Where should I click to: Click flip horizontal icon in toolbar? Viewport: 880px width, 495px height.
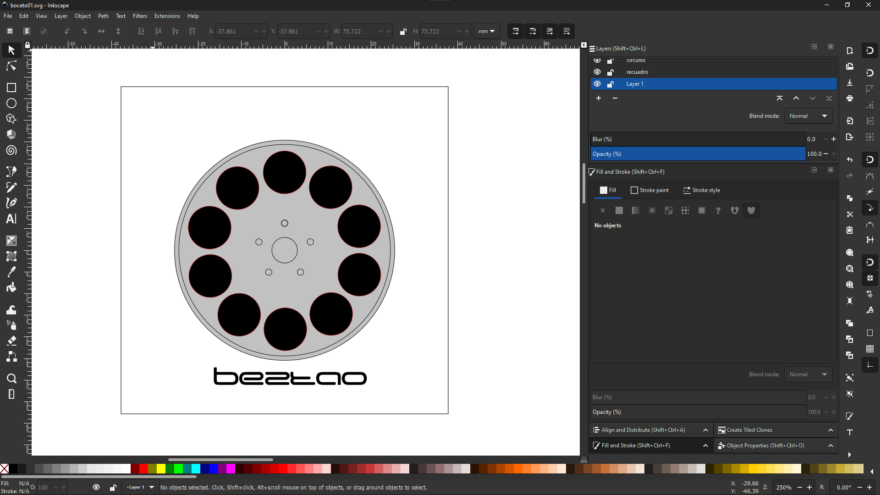[101, 31]
